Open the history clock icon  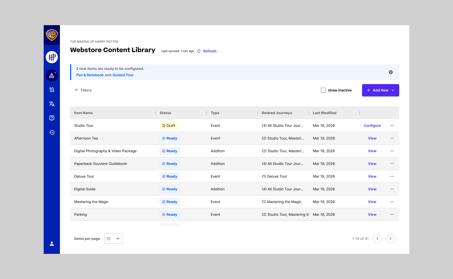[x=52, y=132]
